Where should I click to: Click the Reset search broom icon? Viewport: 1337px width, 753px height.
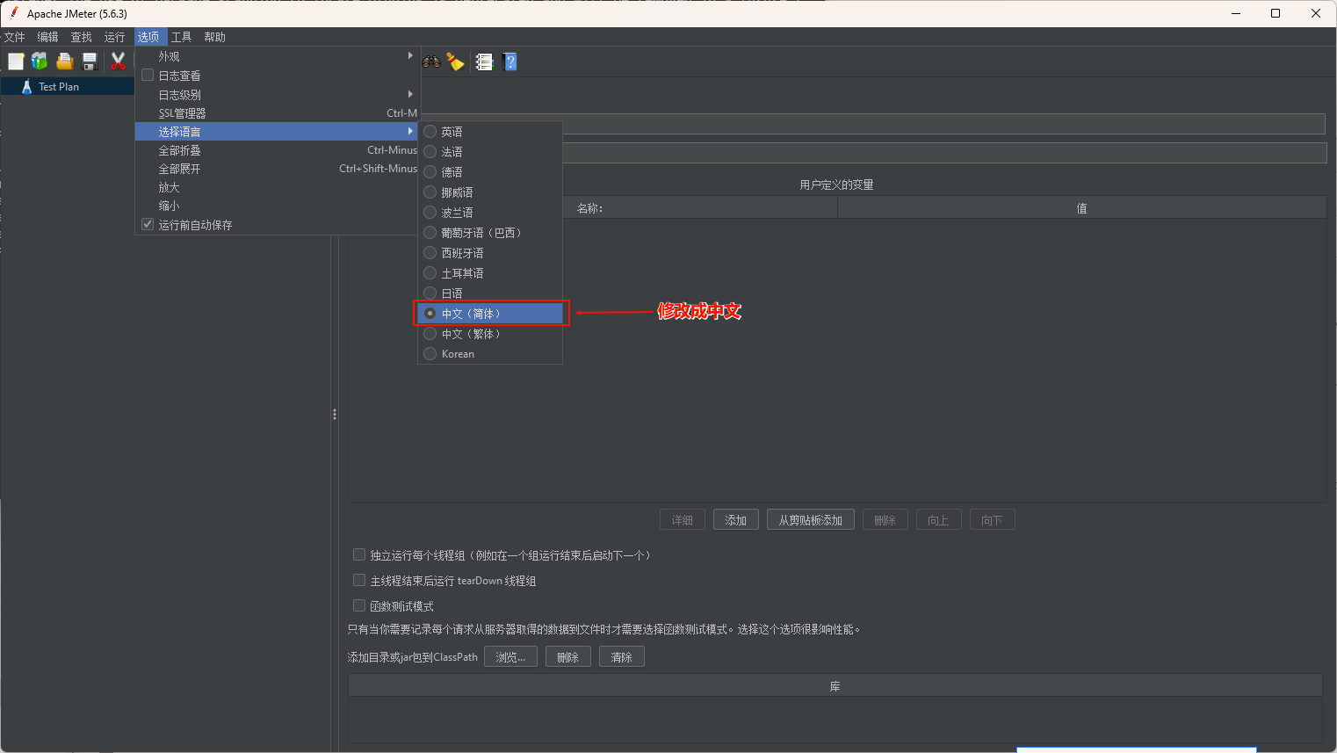455,62
